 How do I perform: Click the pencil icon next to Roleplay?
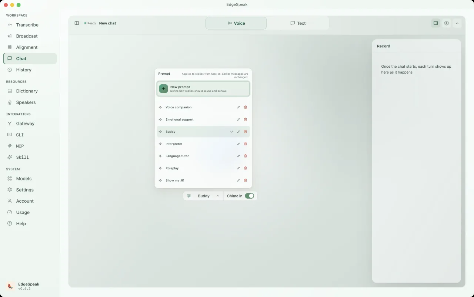[x=238, y=168]
